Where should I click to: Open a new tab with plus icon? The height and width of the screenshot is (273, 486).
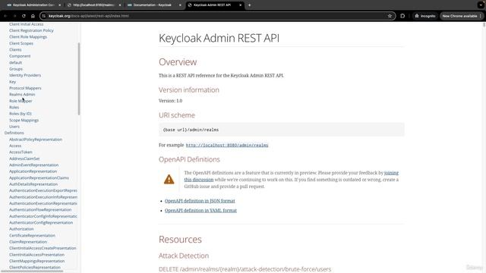tap(249, 5)
